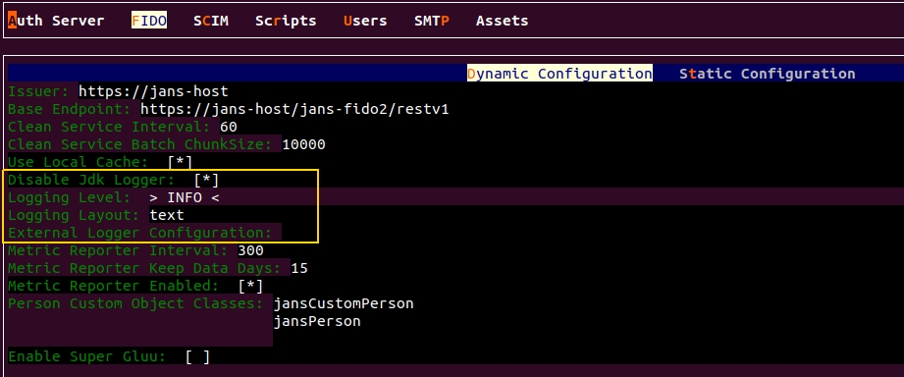Screen dimensions: 904x377
Task: Select jansCustomPerson in Person Custom Object Classes
Action: [x=344, y=303]
